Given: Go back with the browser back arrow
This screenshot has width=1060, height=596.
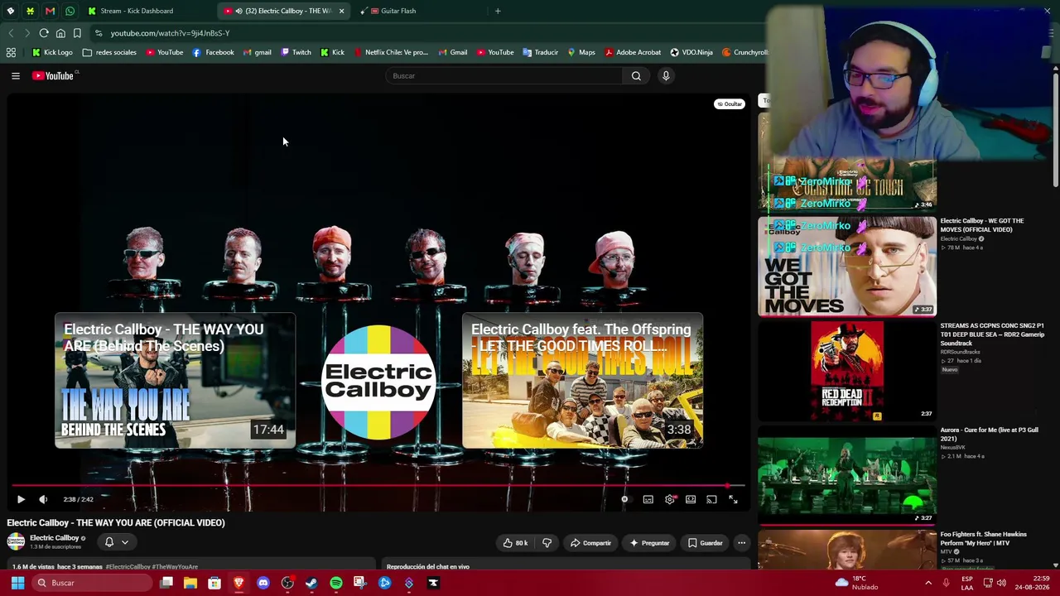Looking at the screenshot, I should pyautogui.click(x=11, y=33).
